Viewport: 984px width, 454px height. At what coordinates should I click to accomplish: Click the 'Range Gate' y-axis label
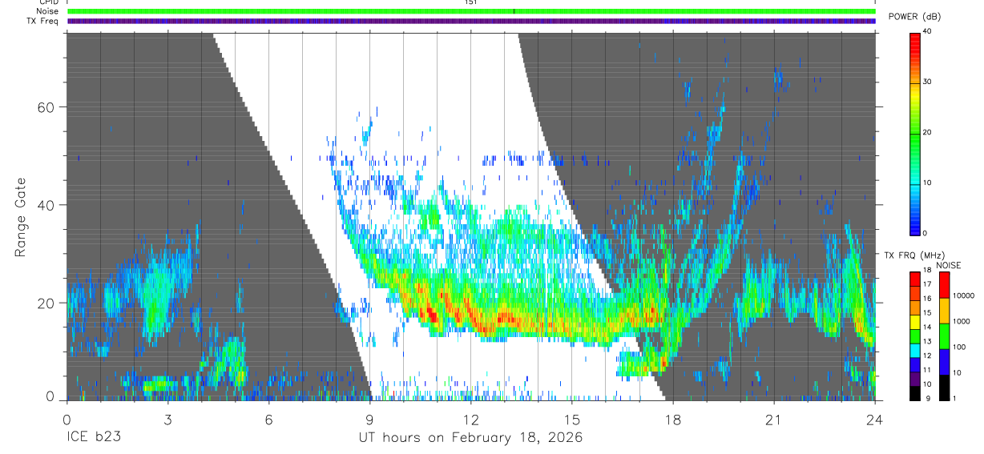(x=19, y=218)
